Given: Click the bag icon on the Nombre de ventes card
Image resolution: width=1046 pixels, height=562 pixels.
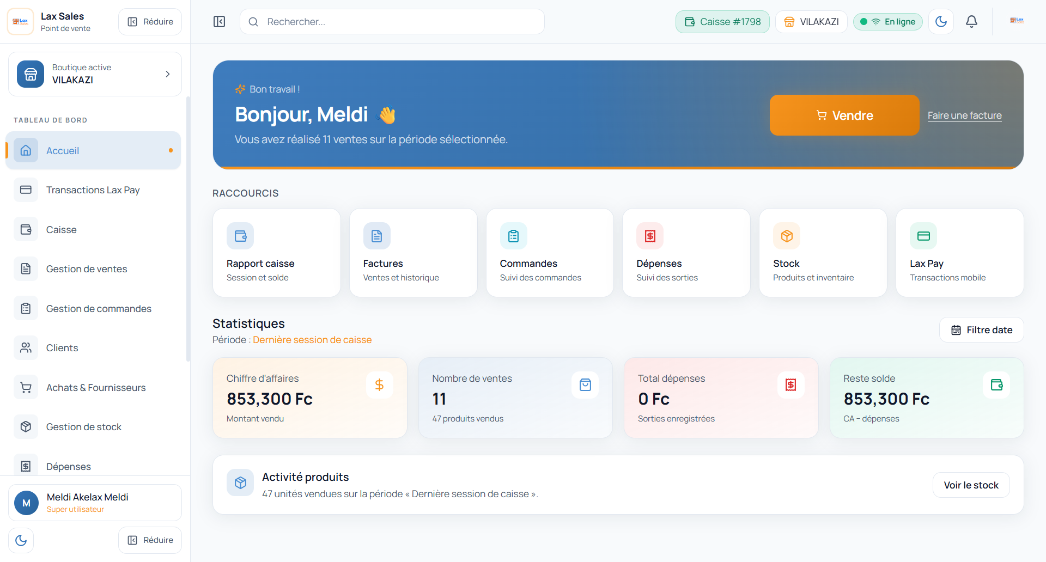Looking at the screenshot, I should 585,385.
